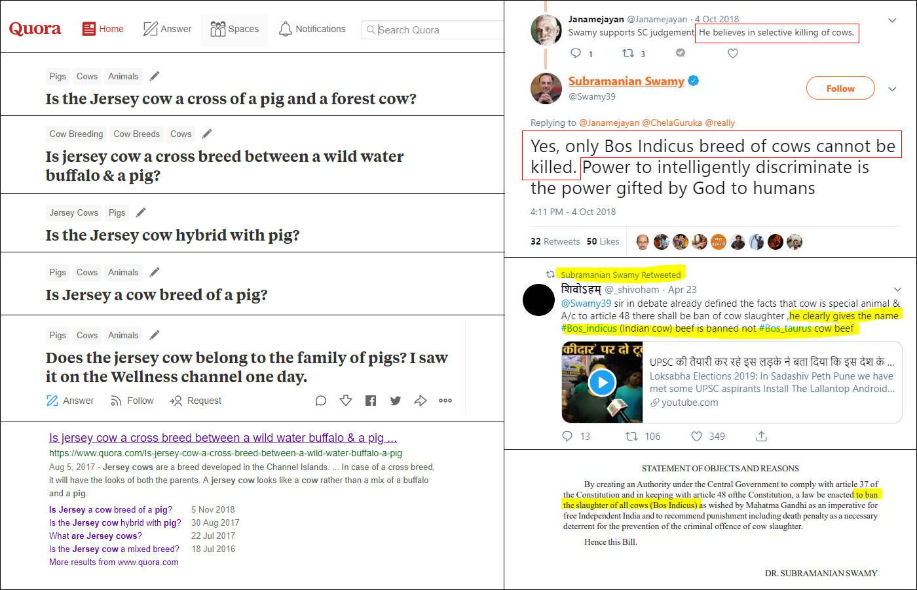Direct message icon on Janamejayan's tweet
The height and width of the screenshot is (590, 917).
681,53
